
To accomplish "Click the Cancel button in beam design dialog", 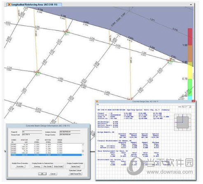I will [53, 174].
